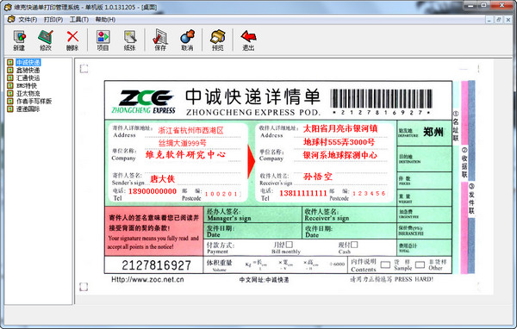
Task: Click sender address line 丝绸大道999号
Action: coord(183,143)
